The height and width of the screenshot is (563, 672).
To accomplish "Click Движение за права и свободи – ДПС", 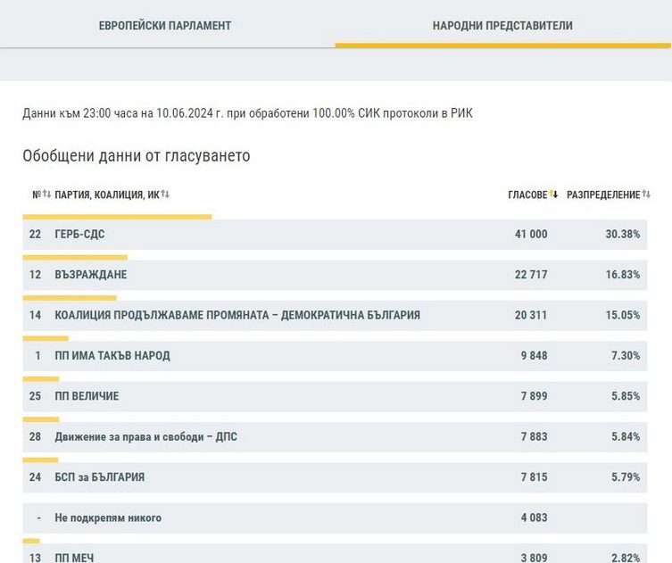I will click(x=145, y=436).
